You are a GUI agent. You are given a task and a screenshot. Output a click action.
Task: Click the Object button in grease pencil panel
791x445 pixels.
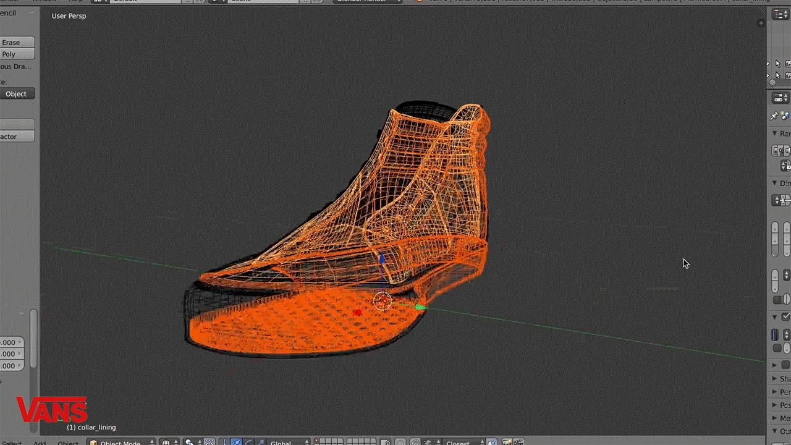click(17, 94)
